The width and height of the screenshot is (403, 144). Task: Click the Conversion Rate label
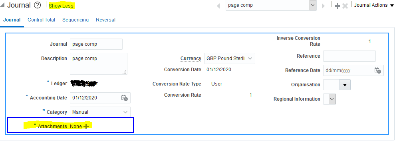click(183, 95)
